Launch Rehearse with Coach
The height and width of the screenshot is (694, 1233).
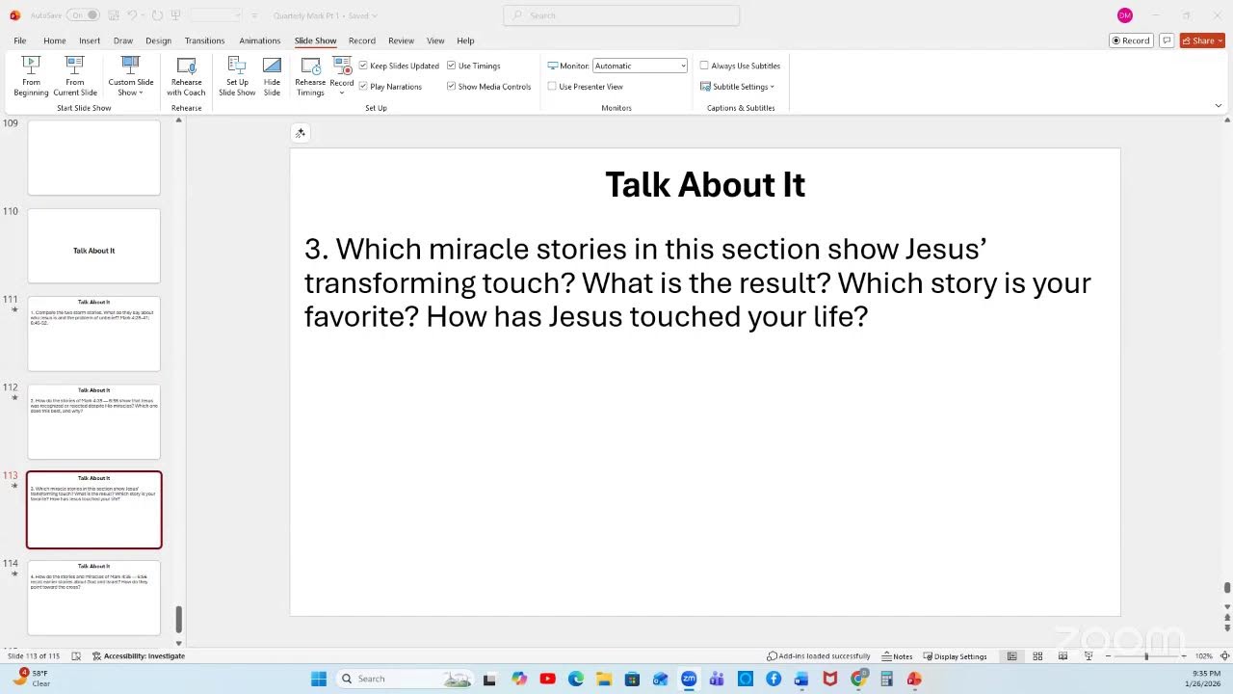coord(186,76)
